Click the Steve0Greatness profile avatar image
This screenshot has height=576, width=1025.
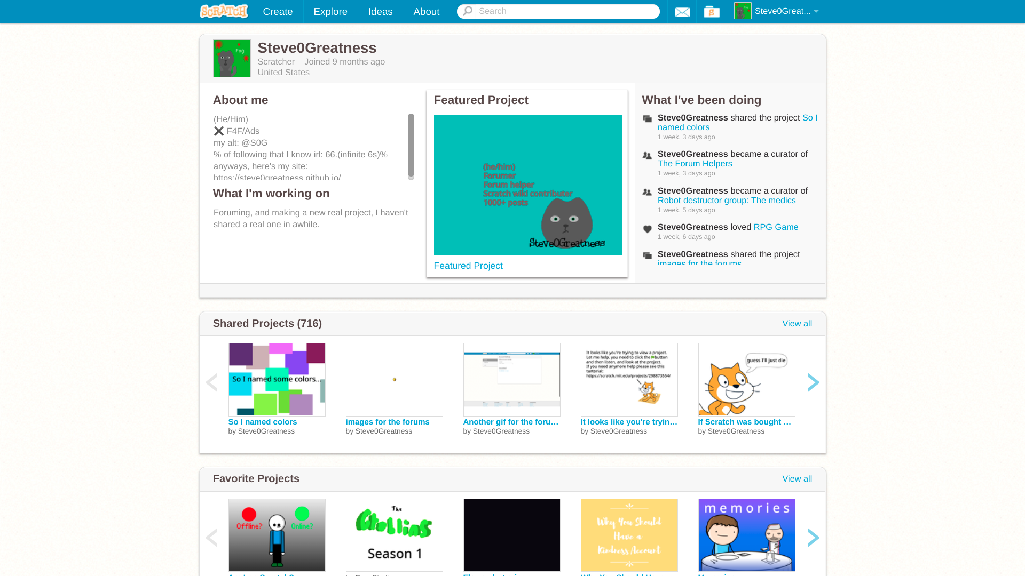click(x=232, y=58)
